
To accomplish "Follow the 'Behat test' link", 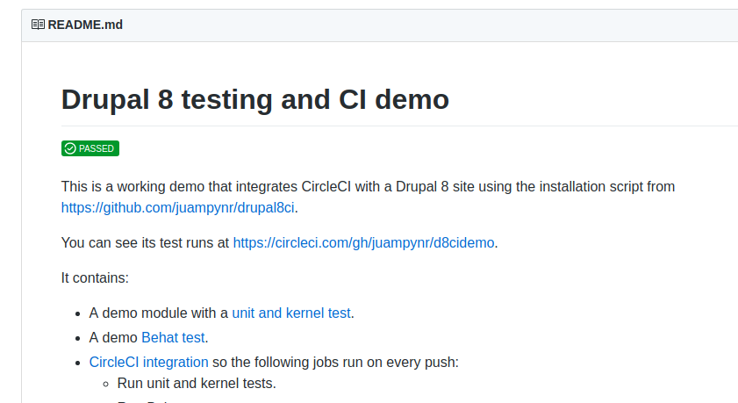I will point(173,337).
